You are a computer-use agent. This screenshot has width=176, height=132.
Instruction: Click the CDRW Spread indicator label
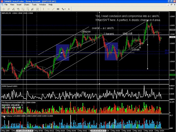(10, 86)
